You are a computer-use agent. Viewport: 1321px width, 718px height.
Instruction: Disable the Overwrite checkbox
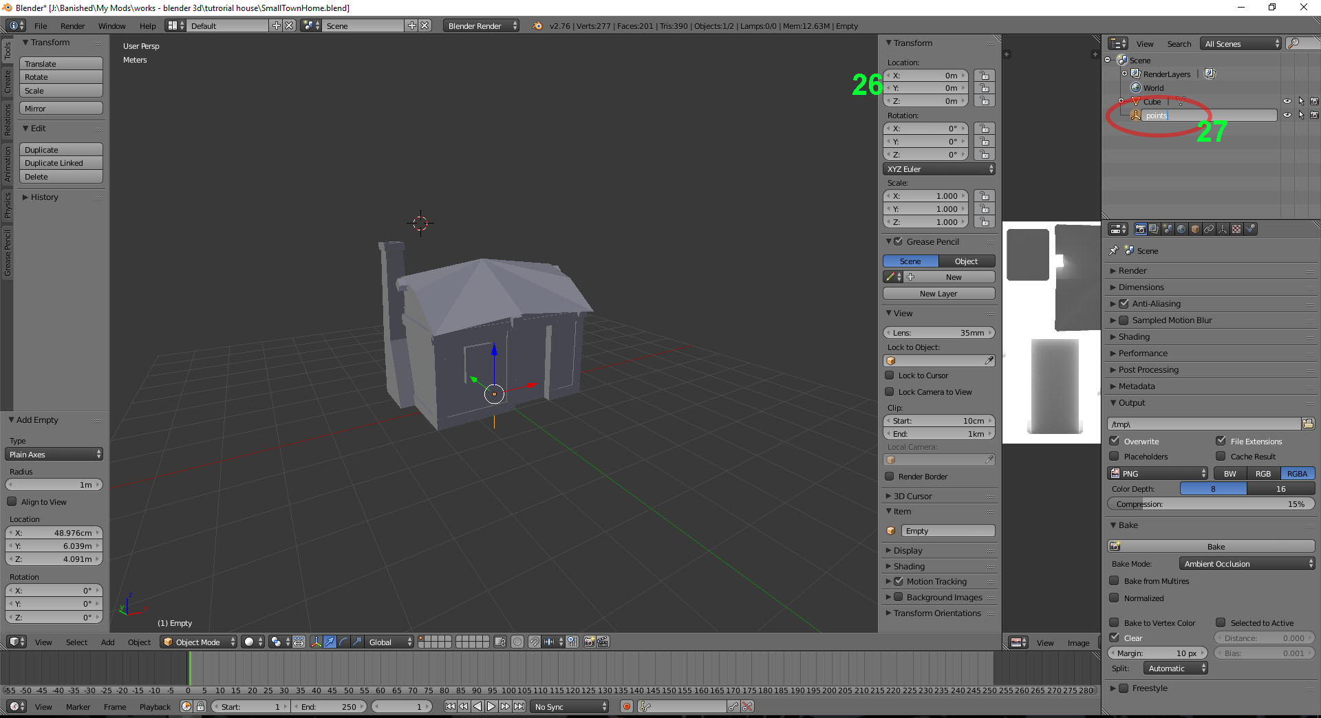tap(1115, 441)
